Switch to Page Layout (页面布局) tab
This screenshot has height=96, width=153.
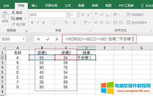click(51, 6)
